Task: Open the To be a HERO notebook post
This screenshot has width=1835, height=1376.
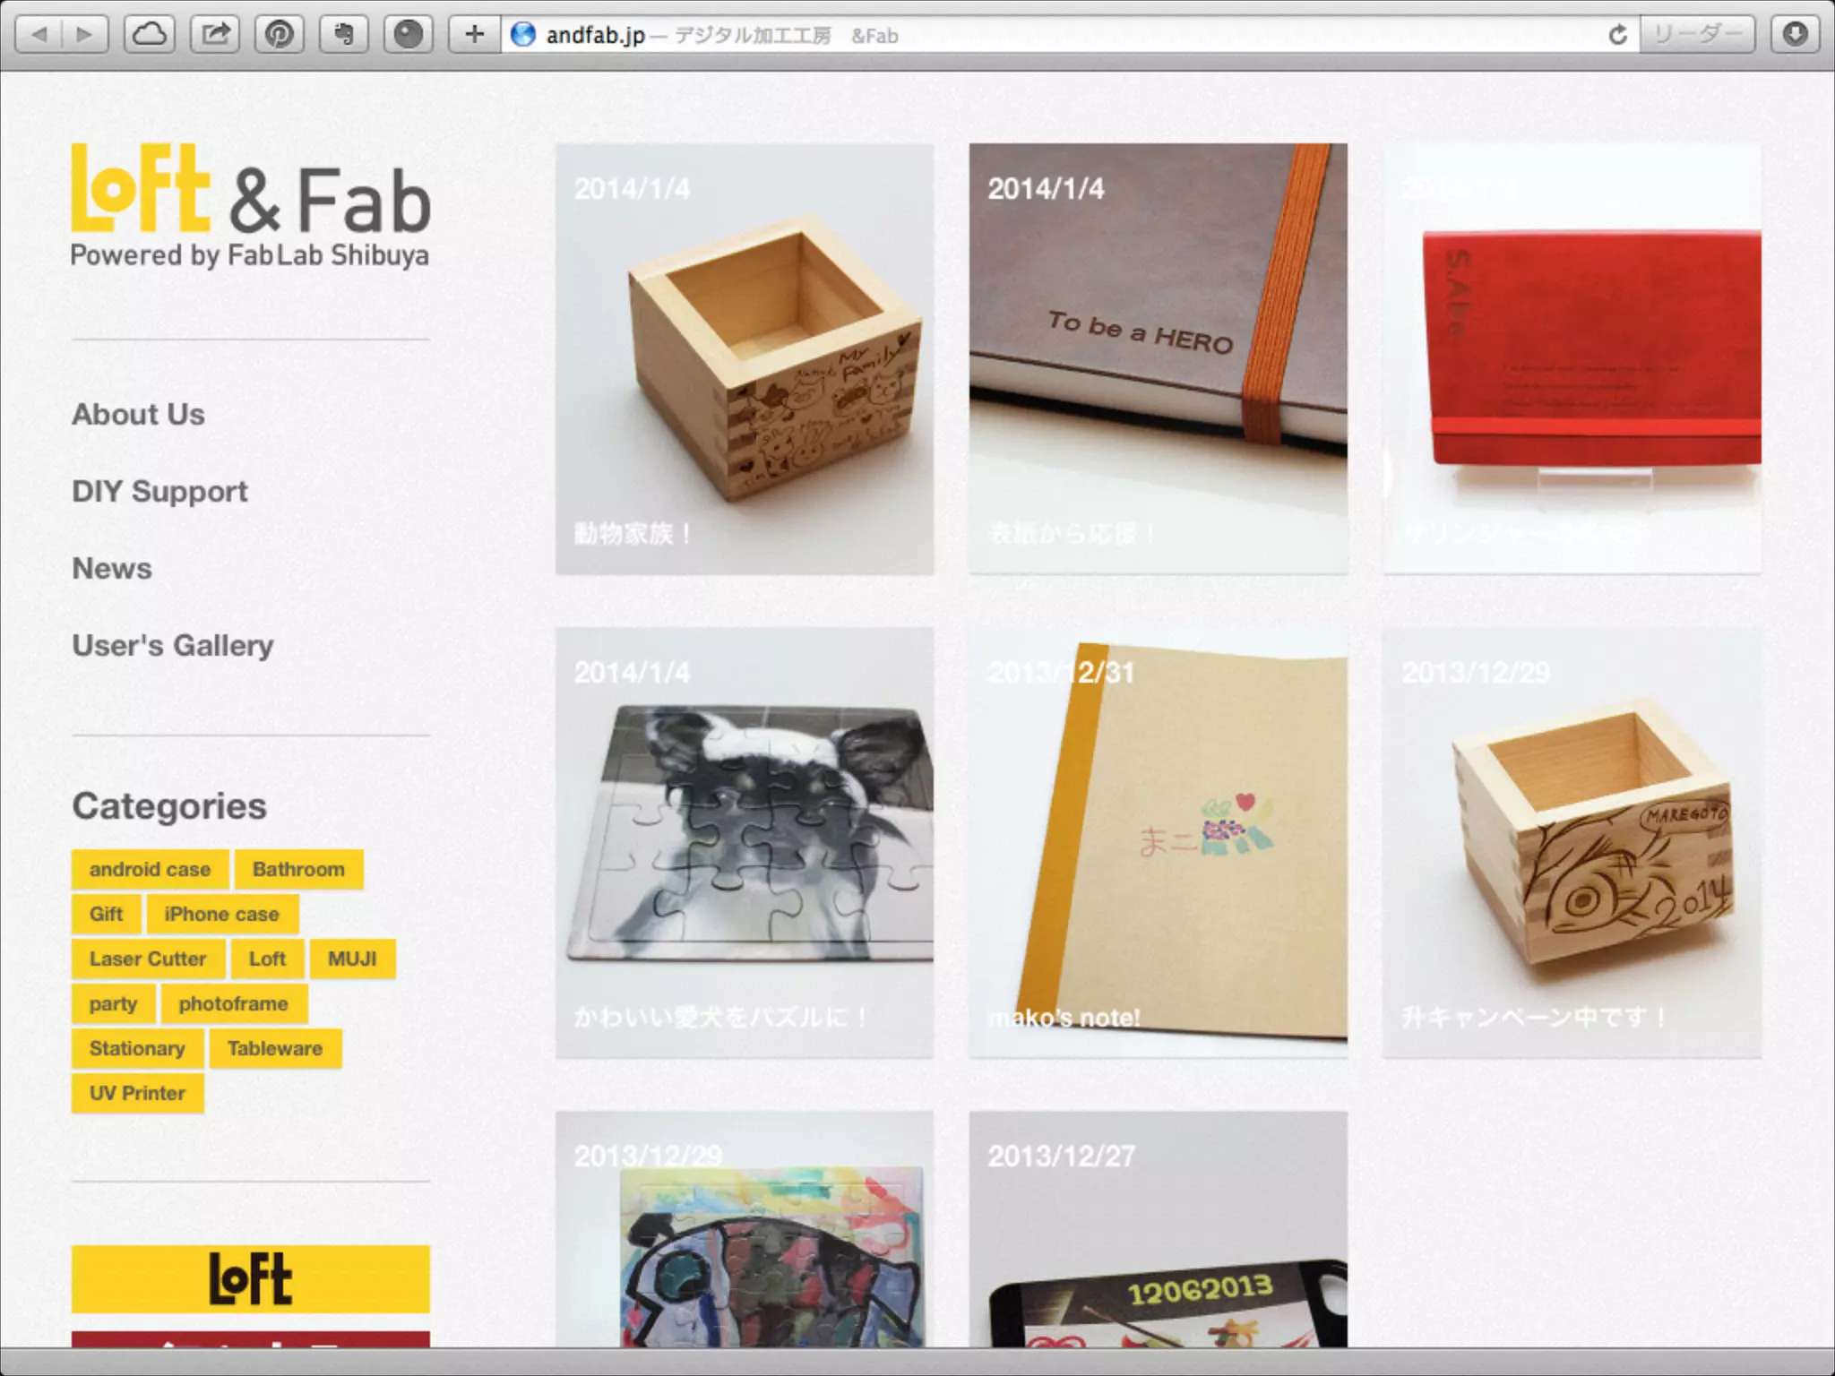Action: coord(1158,358)
